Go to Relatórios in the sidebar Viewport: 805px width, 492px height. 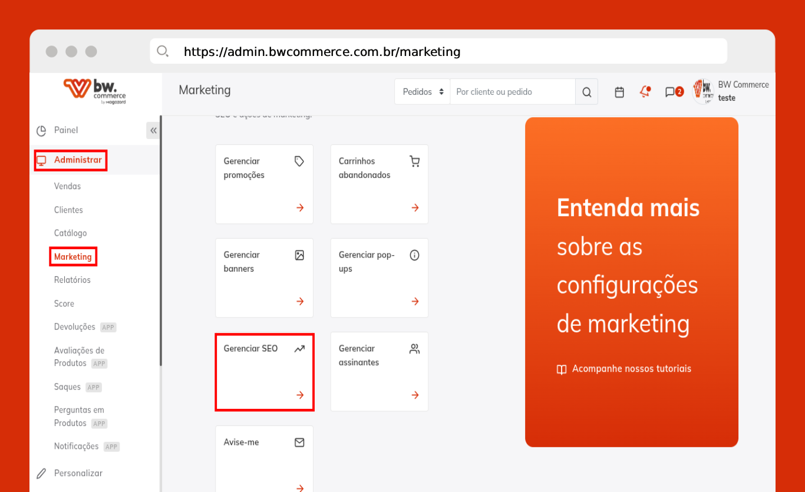pos(72,280)
